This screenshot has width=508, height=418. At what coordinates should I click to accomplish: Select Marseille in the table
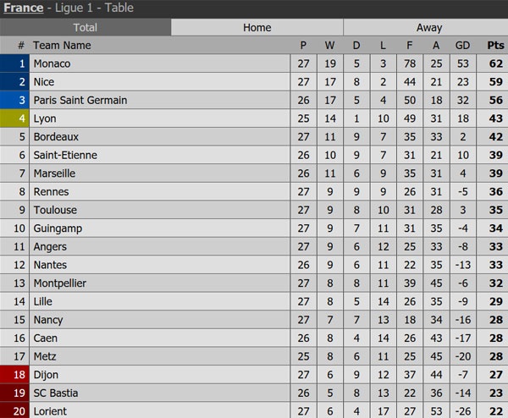pyautogui.click(x=54, y=173)
